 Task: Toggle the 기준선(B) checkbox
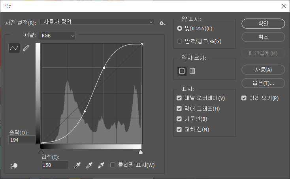coord(179,119)
